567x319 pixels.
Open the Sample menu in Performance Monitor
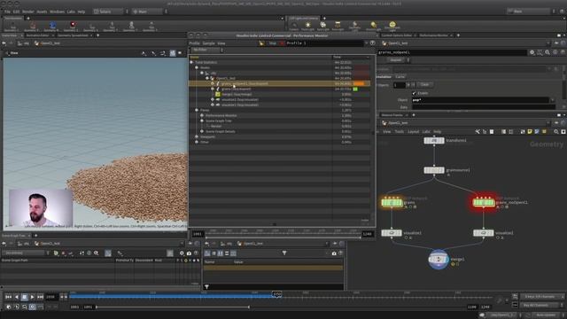tap(209, 43)
